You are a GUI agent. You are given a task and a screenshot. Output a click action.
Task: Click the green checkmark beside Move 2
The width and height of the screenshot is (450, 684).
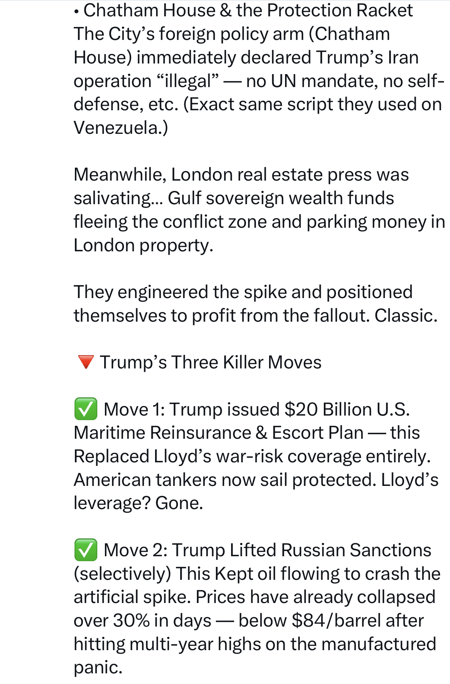click(86, 550)
